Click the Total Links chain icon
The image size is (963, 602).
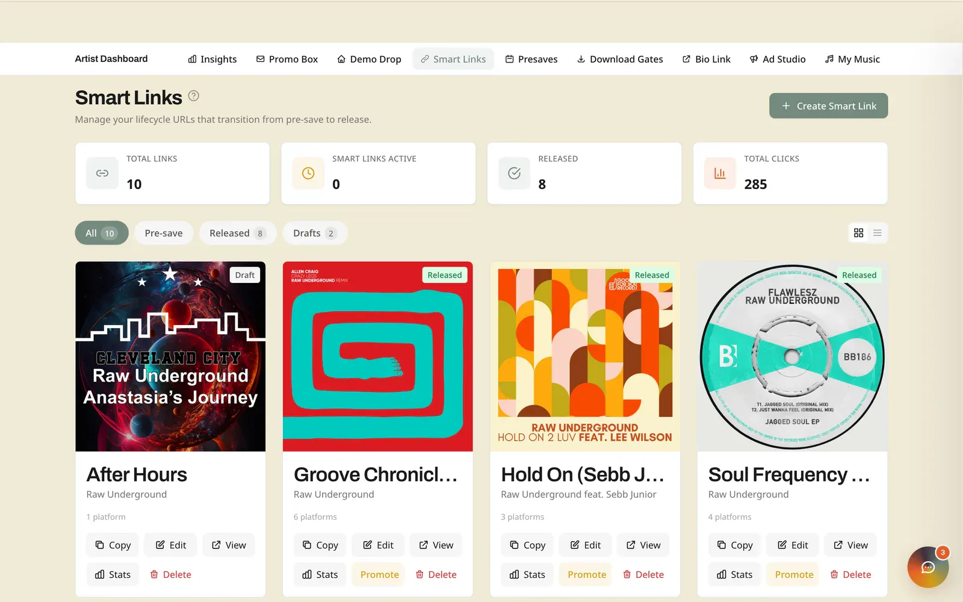[102, 173]
